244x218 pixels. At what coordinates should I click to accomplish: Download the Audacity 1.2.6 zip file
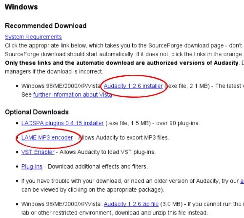click(131, 204)
